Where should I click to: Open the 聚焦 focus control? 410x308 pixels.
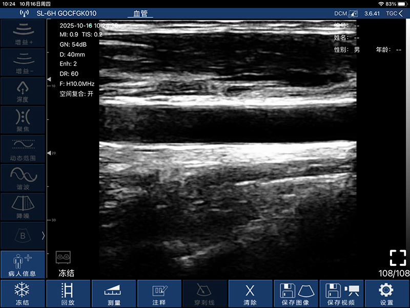coord(23,120)
